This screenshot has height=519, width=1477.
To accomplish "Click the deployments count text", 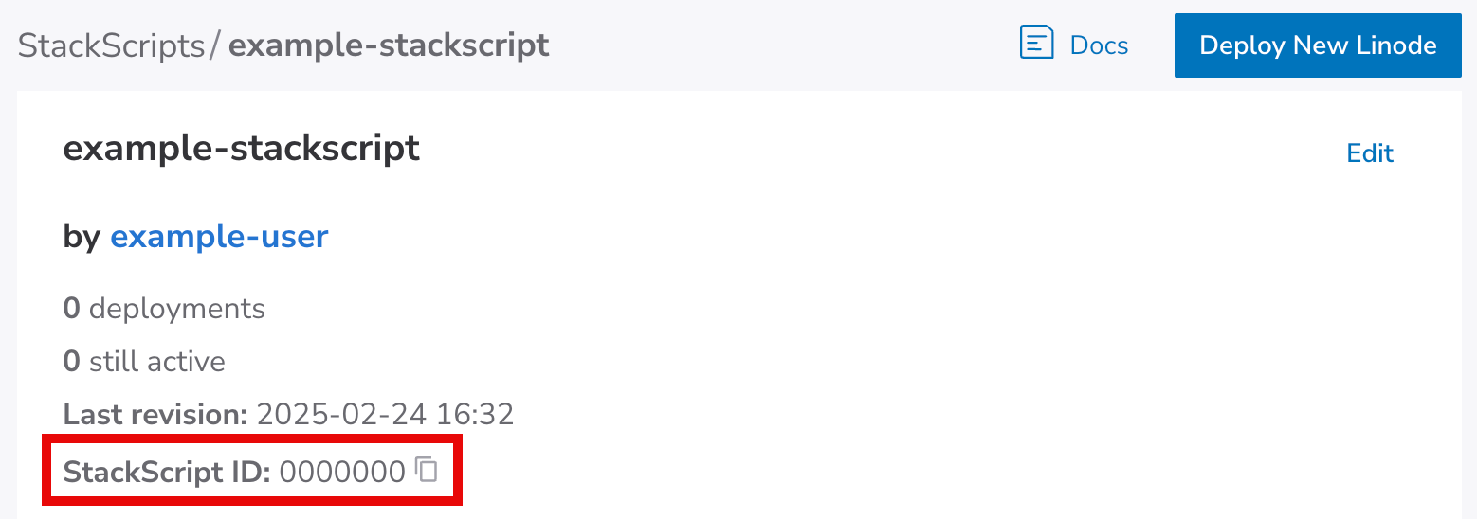I will (x=164, y=309).
